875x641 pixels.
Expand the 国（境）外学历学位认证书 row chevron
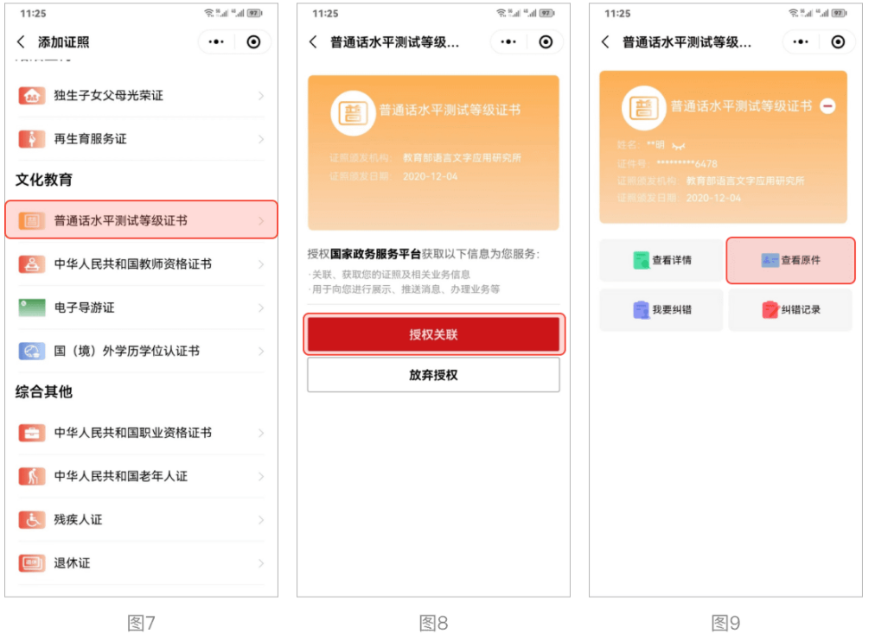pos(261,351)
